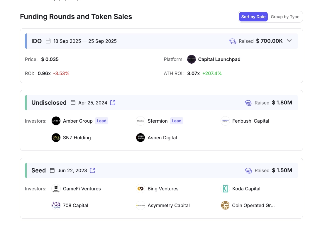
Task: Open GameFi Ventures investor link
Action: click(82, 189)
